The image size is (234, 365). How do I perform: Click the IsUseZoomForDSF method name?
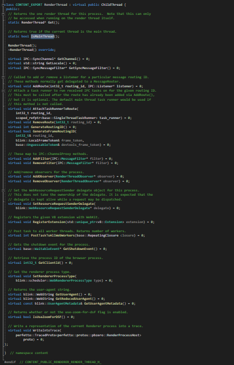[x=47, y=317]
